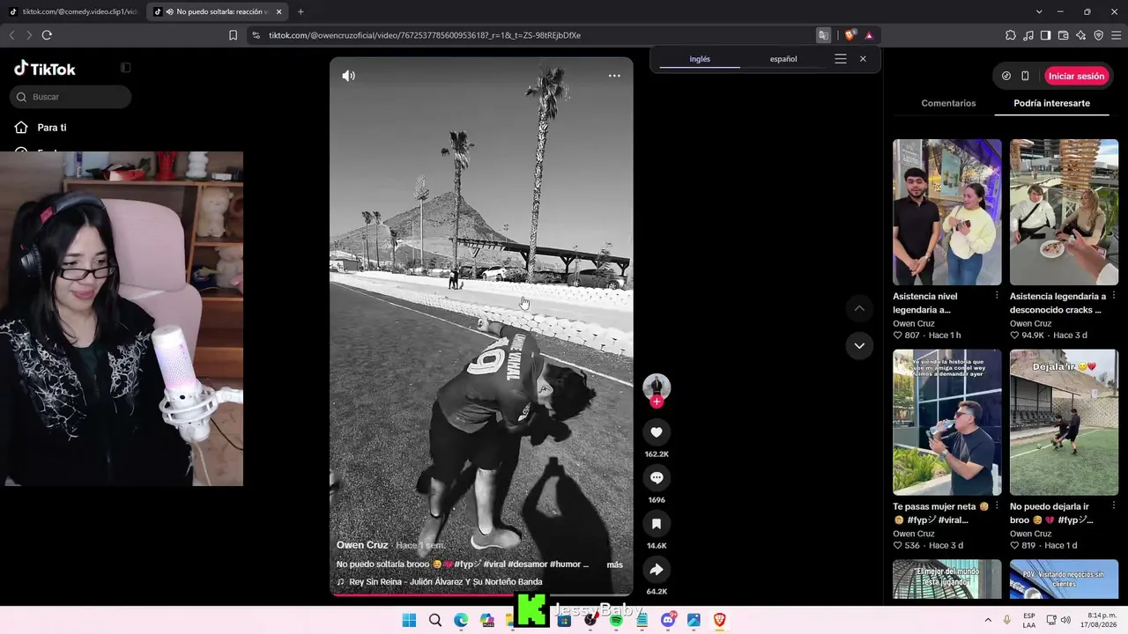Choose inglés in the translate popup
The width and height of the screenshot is (1128, 634).
[700, 59]
